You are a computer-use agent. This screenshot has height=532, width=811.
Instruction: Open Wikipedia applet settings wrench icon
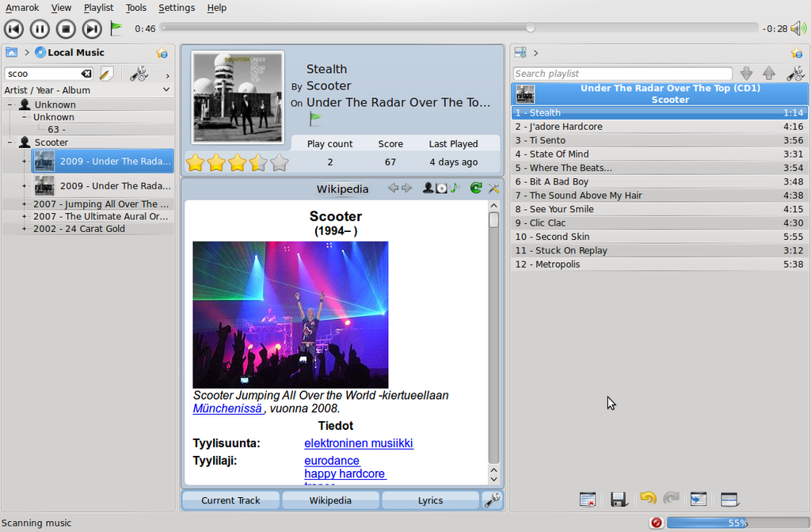(493, 188)
